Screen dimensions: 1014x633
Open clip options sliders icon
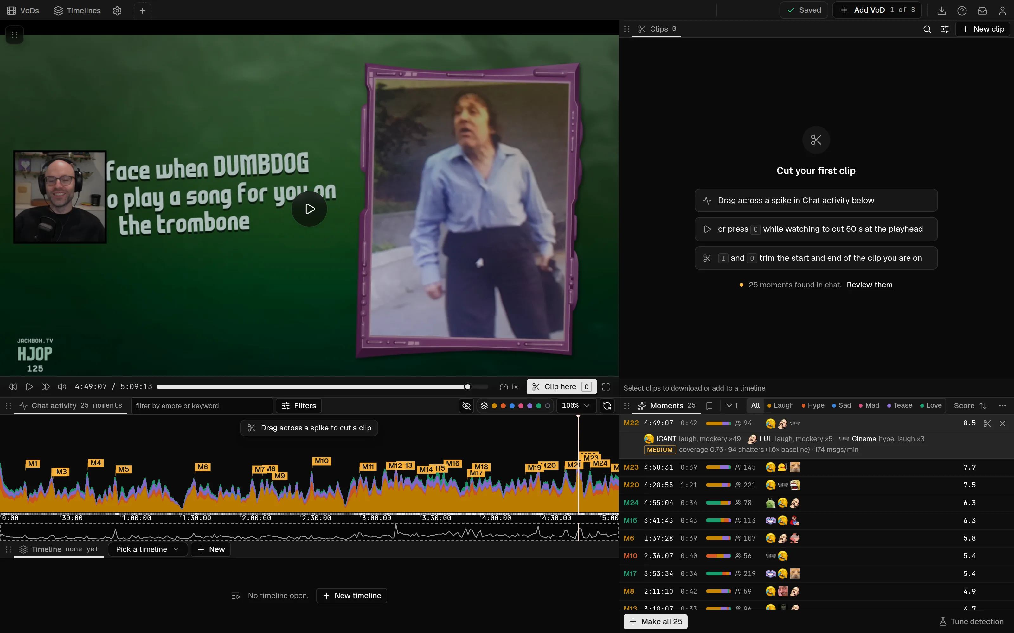pyautogui.click(x=945, y=29)
